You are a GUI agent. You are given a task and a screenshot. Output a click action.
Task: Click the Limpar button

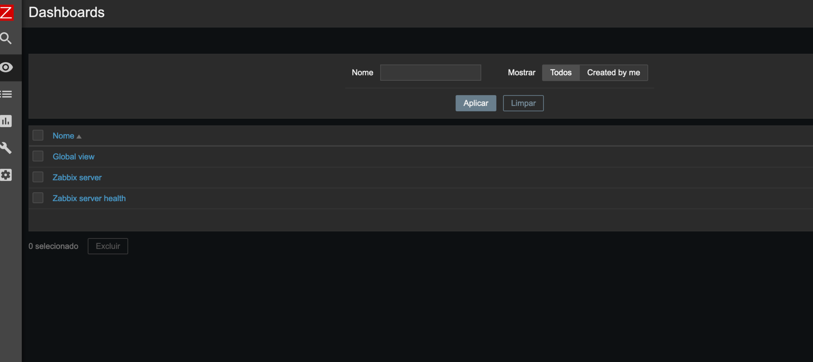[523, 103]
